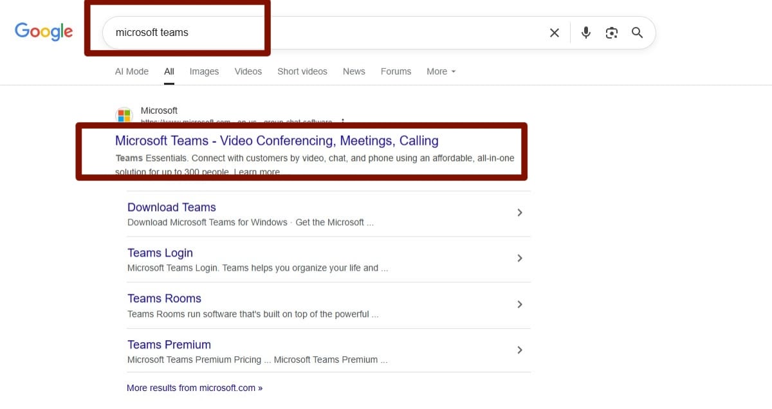The height and width of the screenshot is (409, 772).
Task: Switch to Images tab
Action: 204,71
